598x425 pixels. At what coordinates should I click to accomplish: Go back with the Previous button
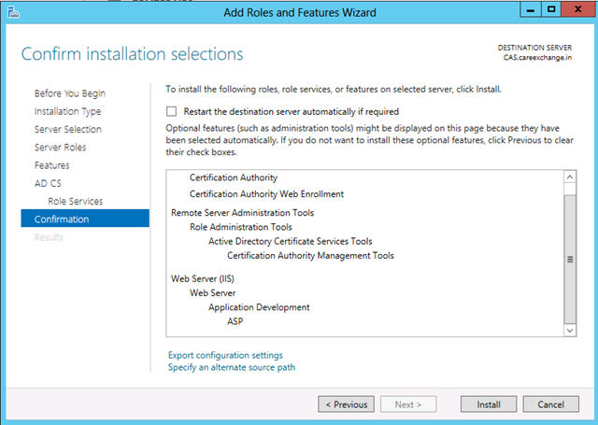coord(347,404)
